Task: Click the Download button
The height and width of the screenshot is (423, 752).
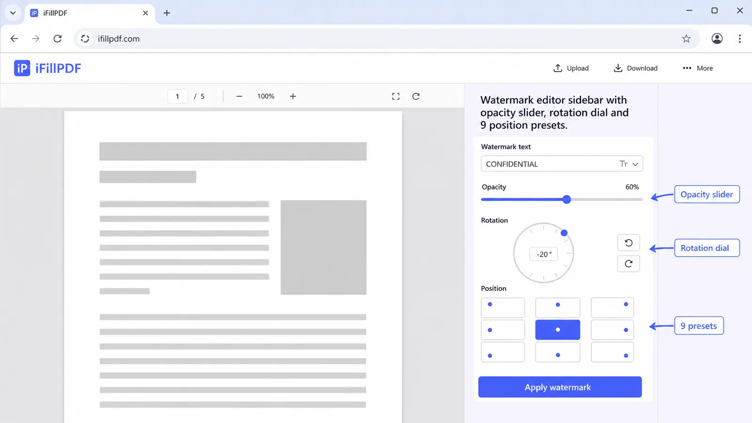Action: pyautogui.click(x=635, y=68)
